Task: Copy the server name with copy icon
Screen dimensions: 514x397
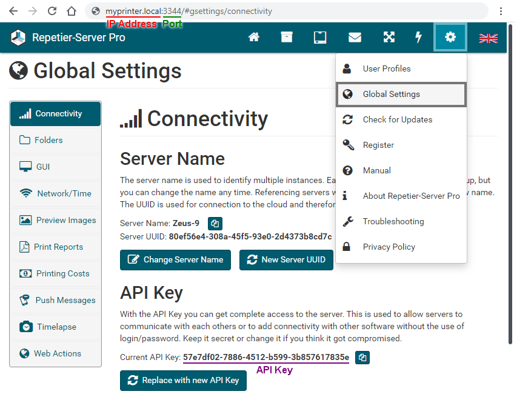Action: click(x=215, y=223)
